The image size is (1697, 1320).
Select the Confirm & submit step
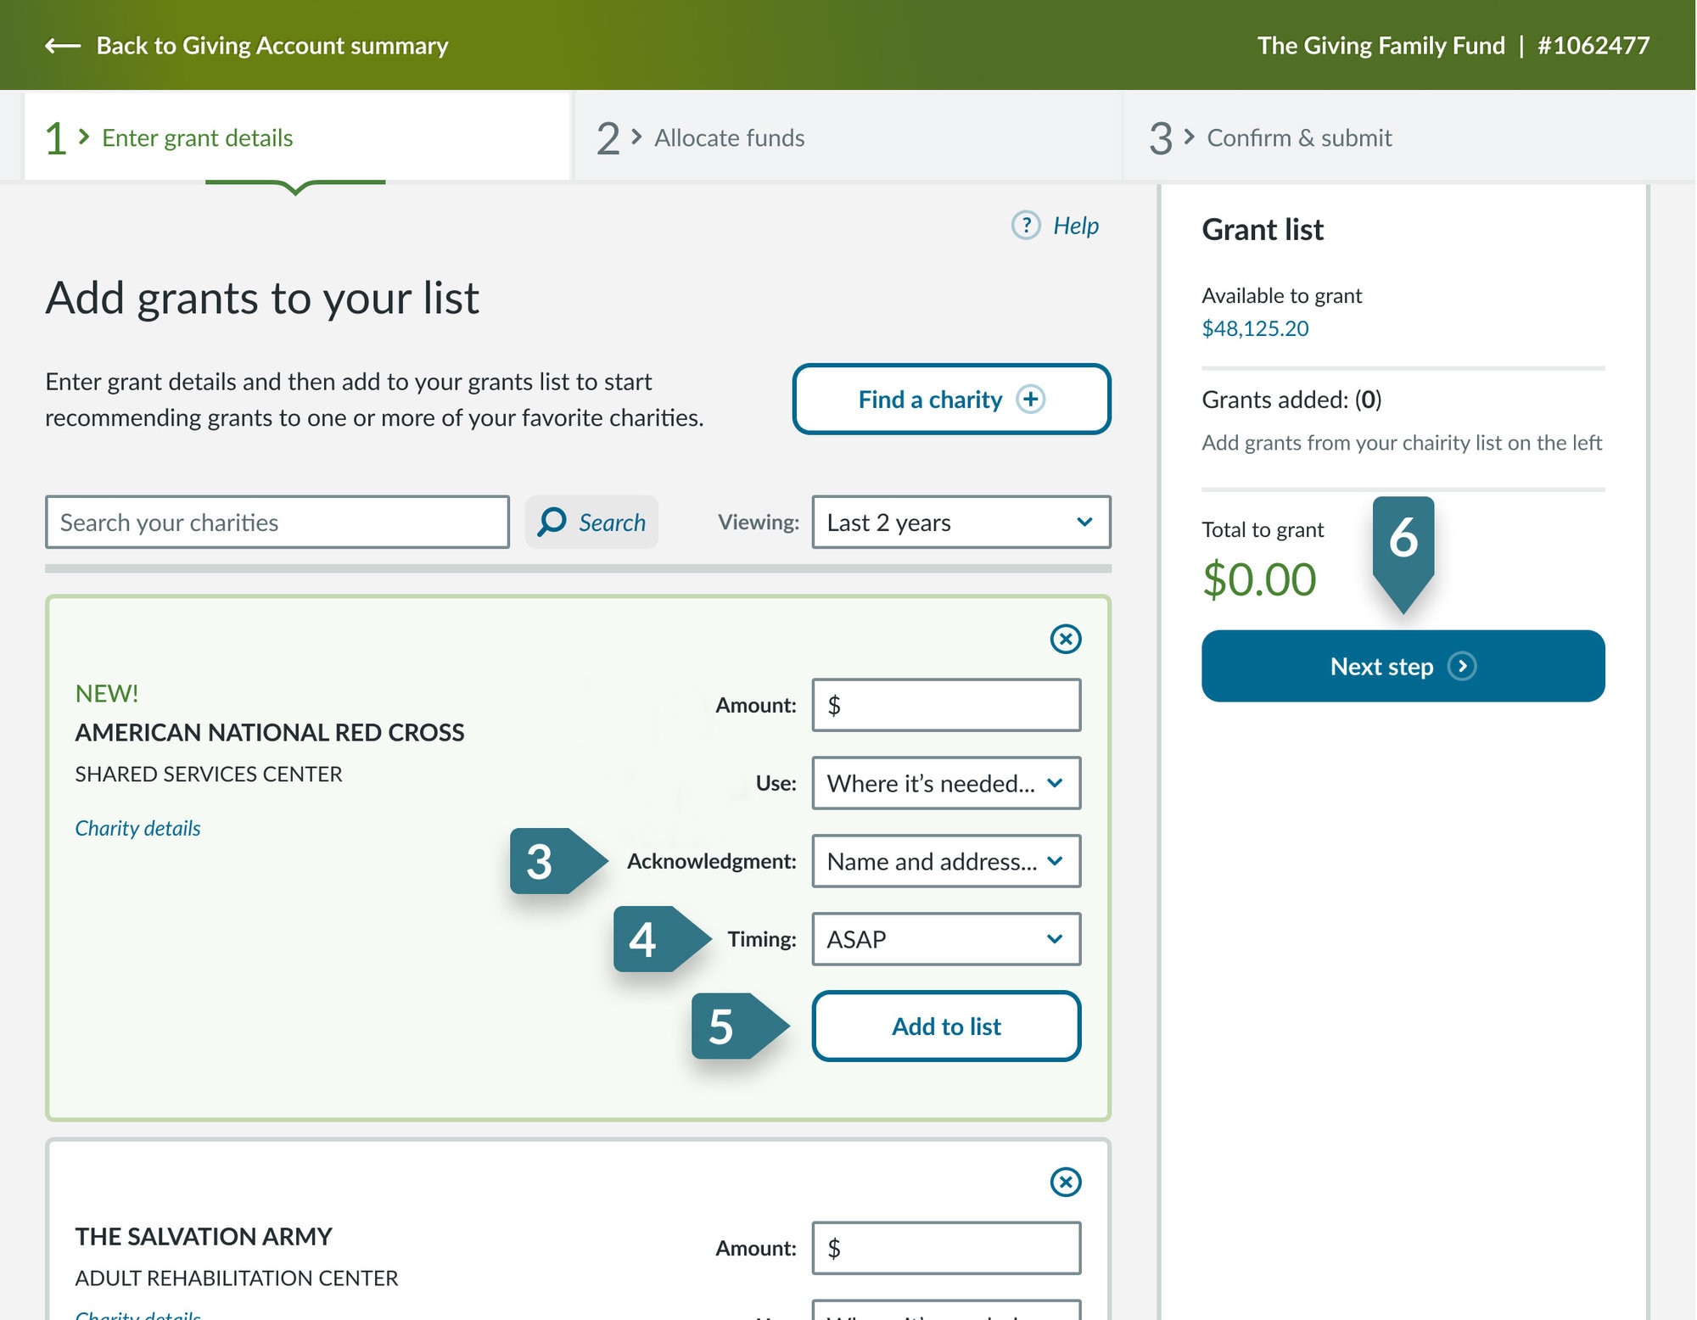1298,137
